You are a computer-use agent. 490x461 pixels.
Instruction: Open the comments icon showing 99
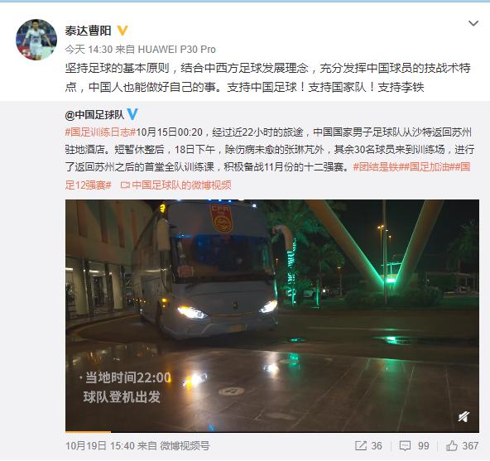point(414,445)
